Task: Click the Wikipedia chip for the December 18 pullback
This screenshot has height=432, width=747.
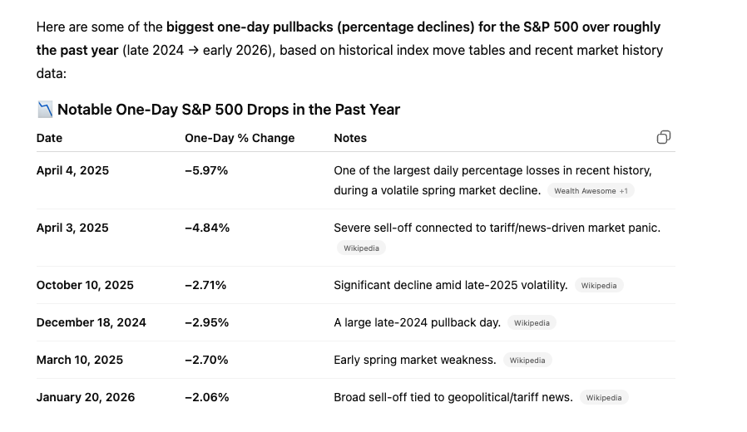Action: pos(532,322)
